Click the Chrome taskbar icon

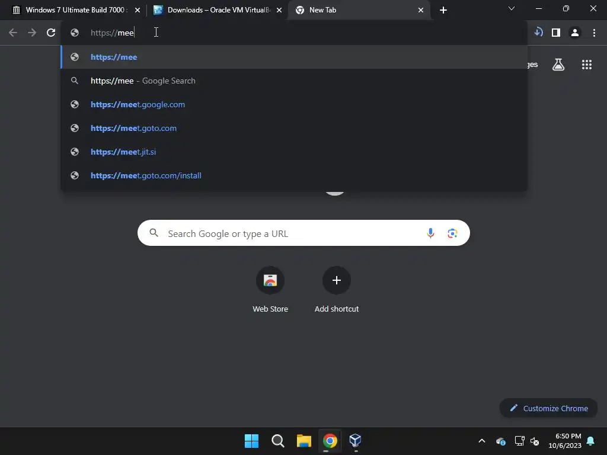330,441
